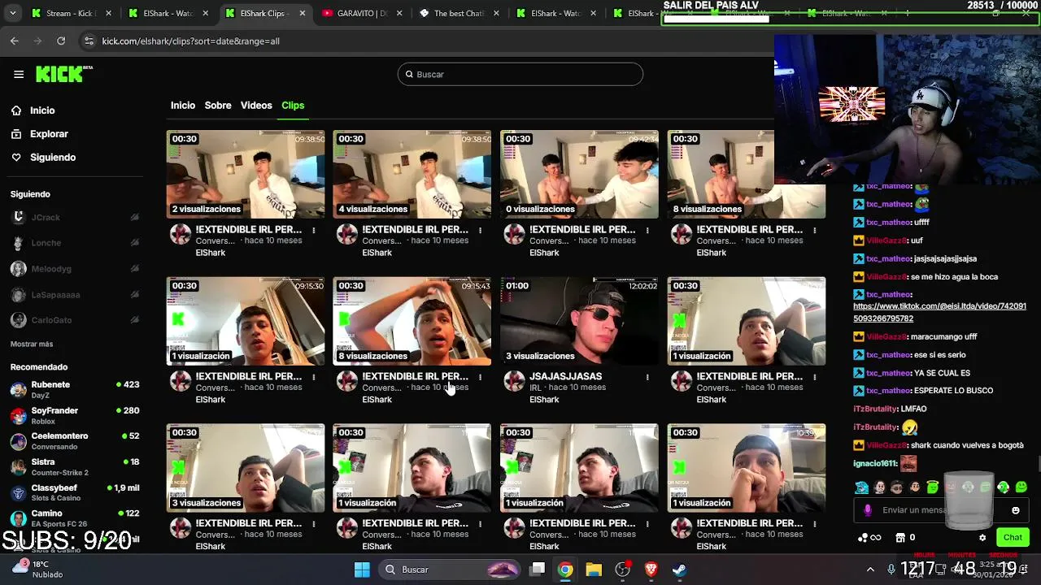Go back in the browser
Screen dimensions: 1041x585
15,41
